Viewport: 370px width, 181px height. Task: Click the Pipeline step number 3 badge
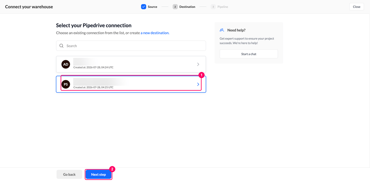213,7
